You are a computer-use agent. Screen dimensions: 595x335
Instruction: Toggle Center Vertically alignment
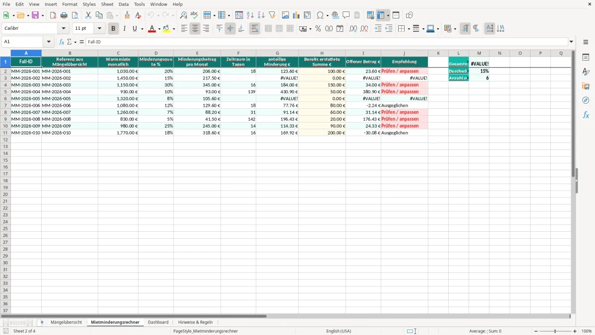pyautogui.click(x=230, y=29)
